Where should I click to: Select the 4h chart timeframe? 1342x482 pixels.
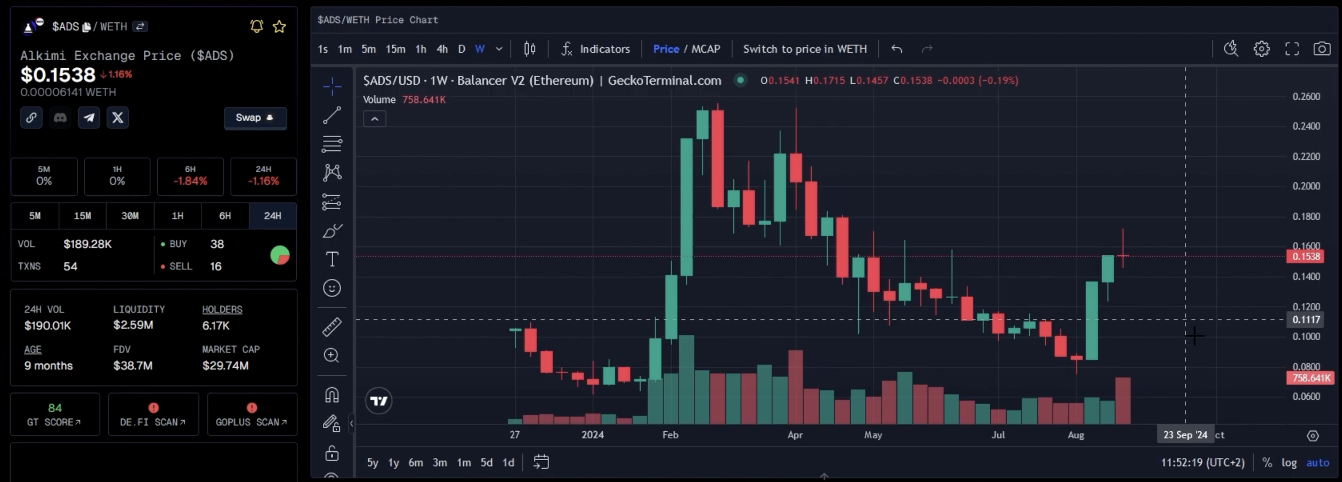(442, 49)
